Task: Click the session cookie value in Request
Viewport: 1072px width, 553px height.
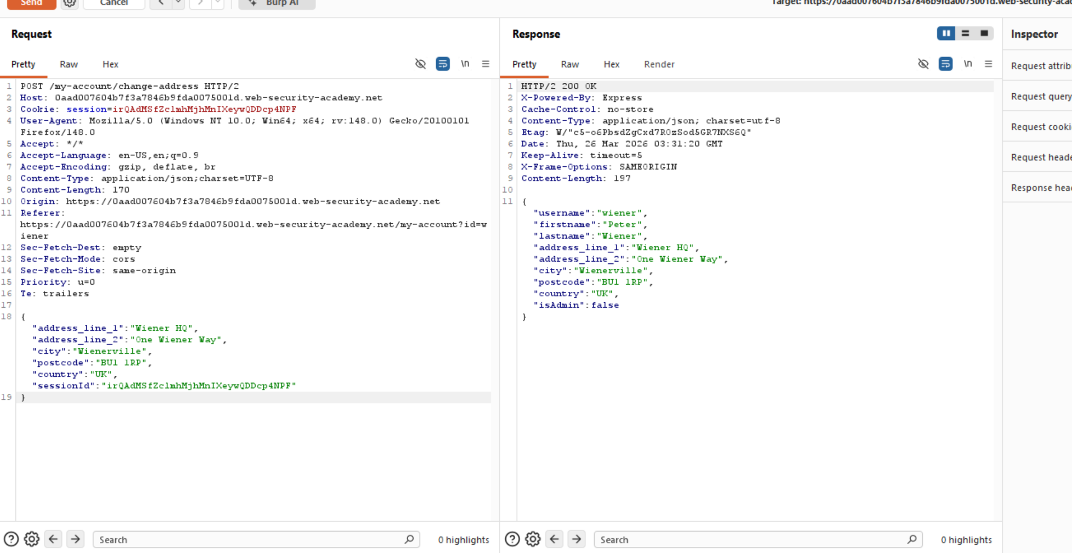Action: (205, 109)
